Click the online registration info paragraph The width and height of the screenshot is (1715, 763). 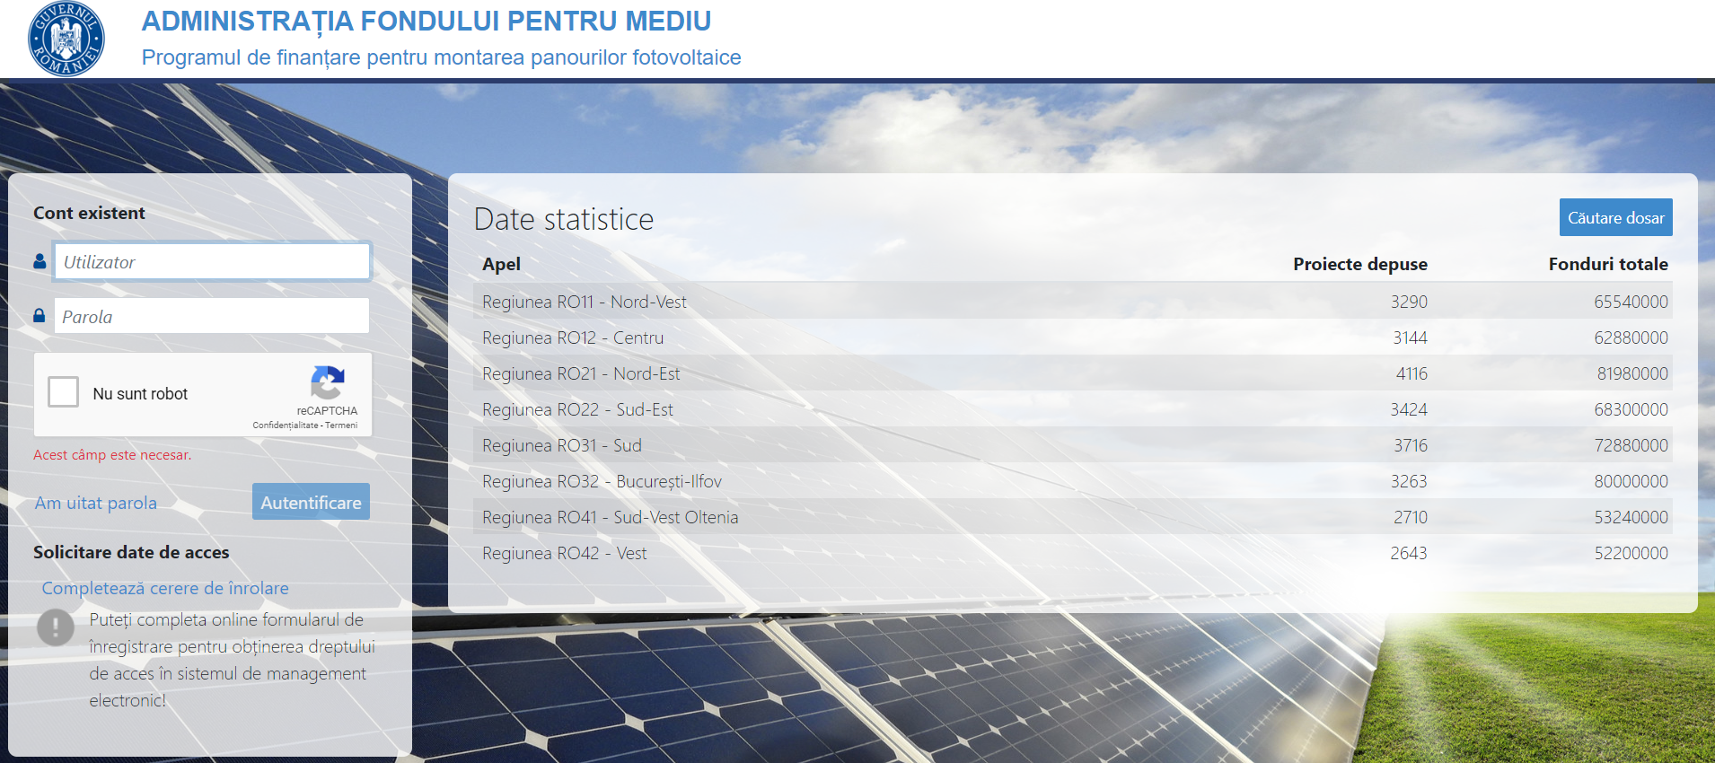(x=232, y=660)
